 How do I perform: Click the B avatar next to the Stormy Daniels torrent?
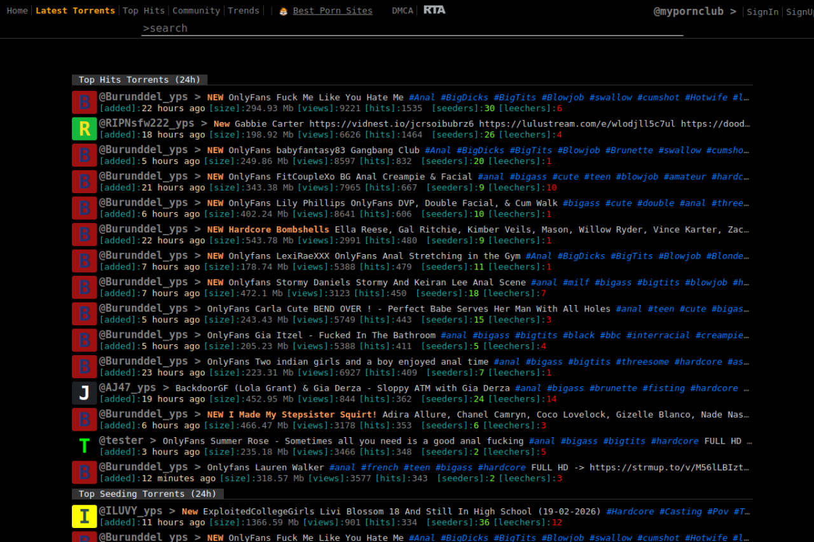(x=84, y=287)
